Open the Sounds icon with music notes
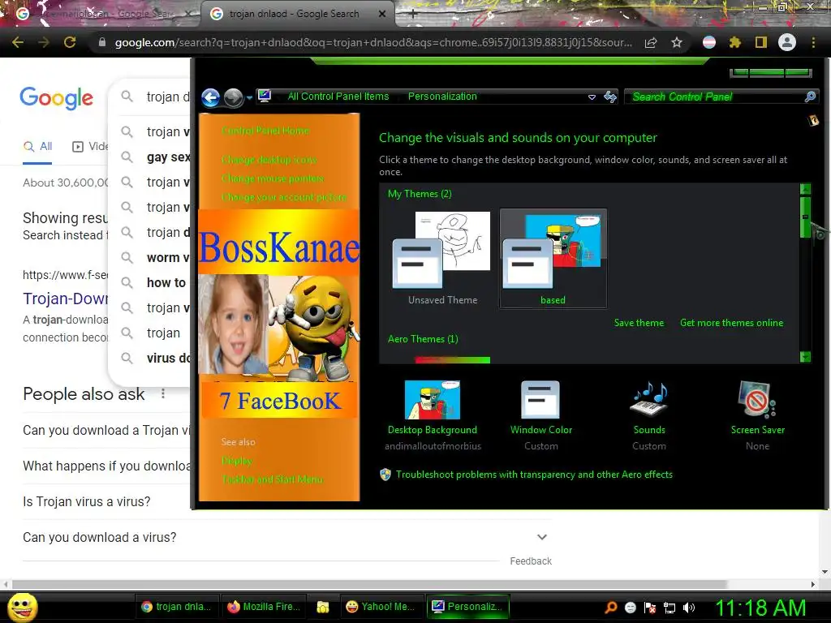The width and height of the screenshot is (831, 623). [x=649, y=399]
